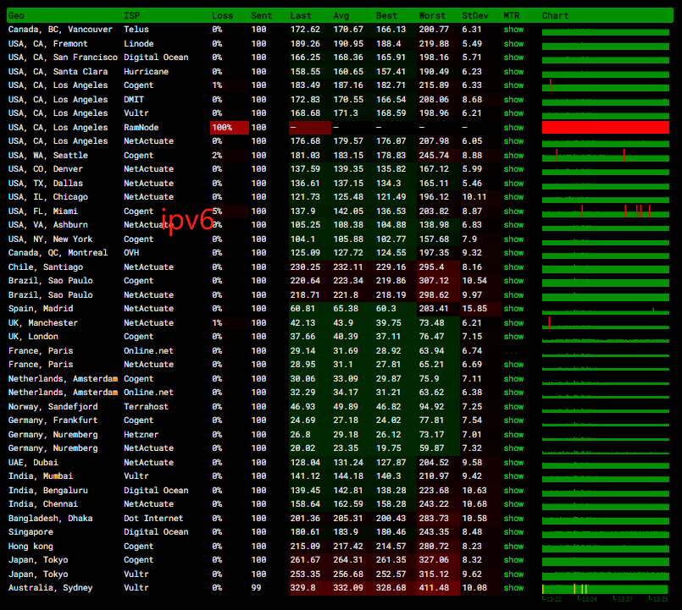Click 'show' for Bangladesh Dhaka Dot Internet
This screenshot has height=610, width=682.
click(513, 519)
